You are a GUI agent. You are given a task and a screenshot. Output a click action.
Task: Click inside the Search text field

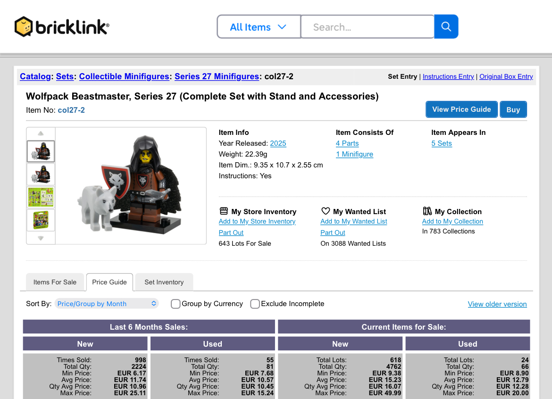tap(367, 27)
